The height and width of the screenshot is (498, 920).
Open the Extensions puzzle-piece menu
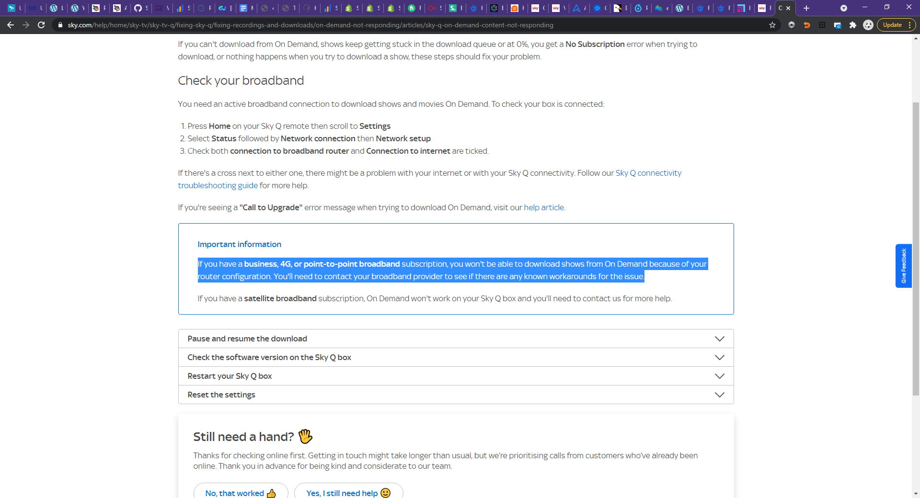point(853,25)
